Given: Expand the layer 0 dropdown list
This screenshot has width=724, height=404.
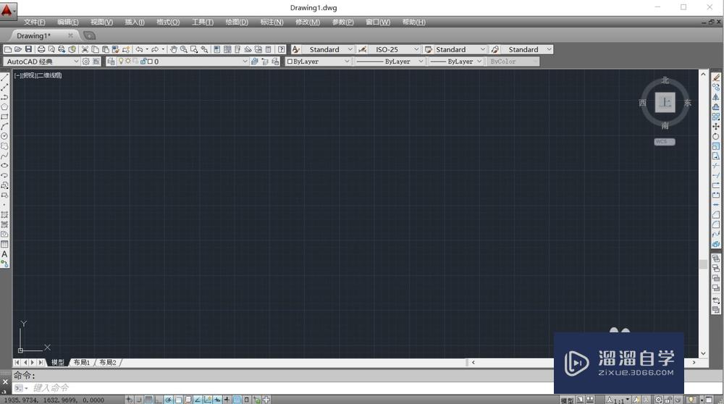Looking at the screenshot, I should [245, 61].
